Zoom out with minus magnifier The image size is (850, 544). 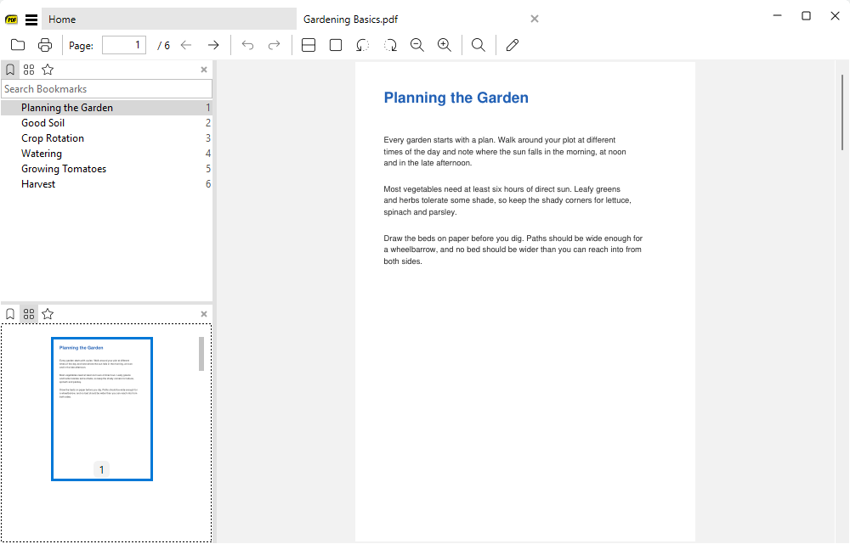(417, 45)
